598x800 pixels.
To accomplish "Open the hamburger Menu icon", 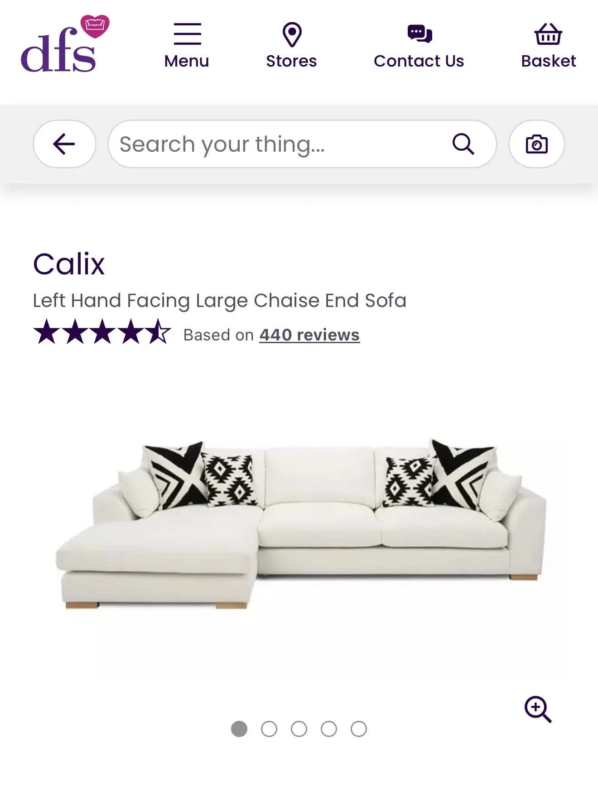I will coord(187,34).
